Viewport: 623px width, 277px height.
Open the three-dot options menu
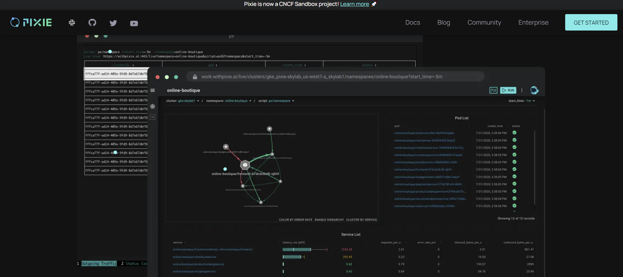(x=522, y=90)
